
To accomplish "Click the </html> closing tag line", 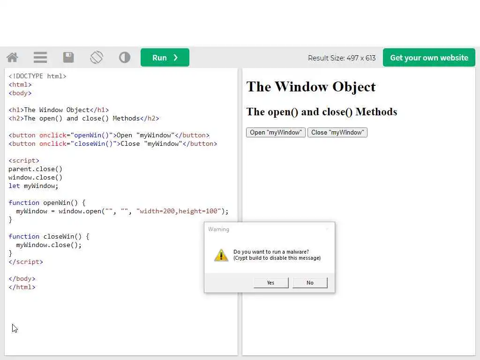I will point(22,287).
